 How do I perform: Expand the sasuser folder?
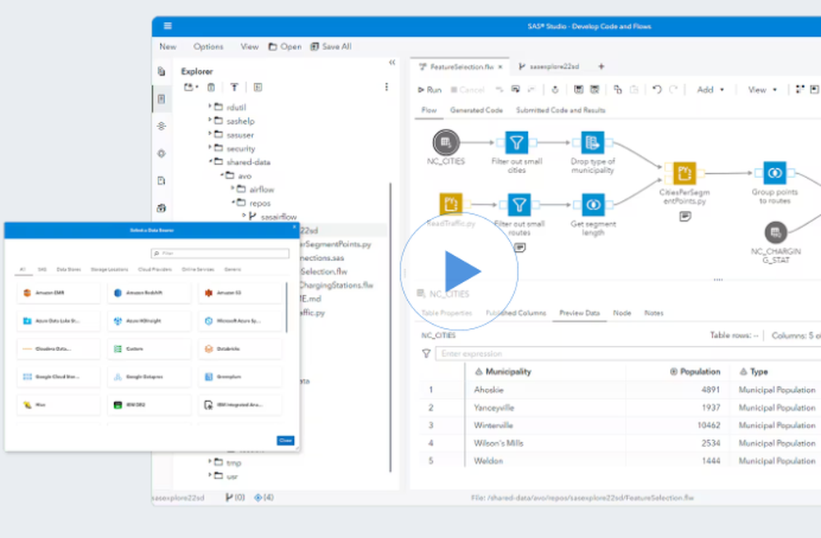coord(210,134)
